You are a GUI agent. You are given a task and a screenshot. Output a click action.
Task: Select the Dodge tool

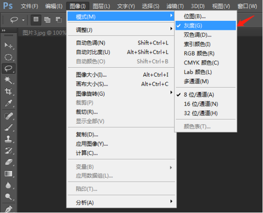(9, 196)
